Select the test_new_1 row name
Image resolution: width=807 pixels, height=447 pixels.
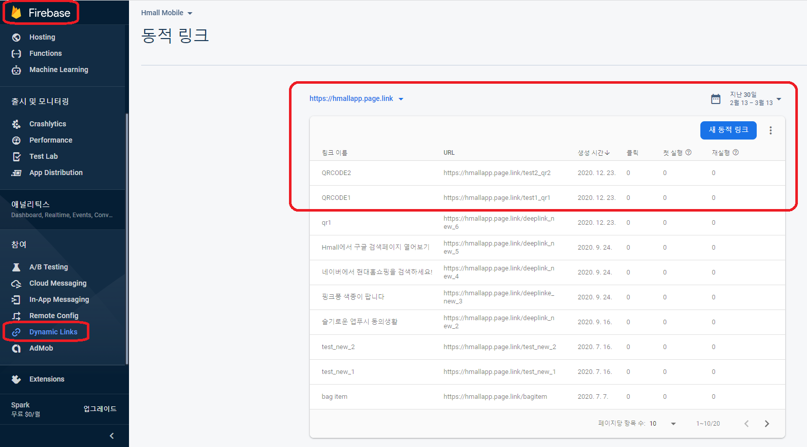(338, 372)
